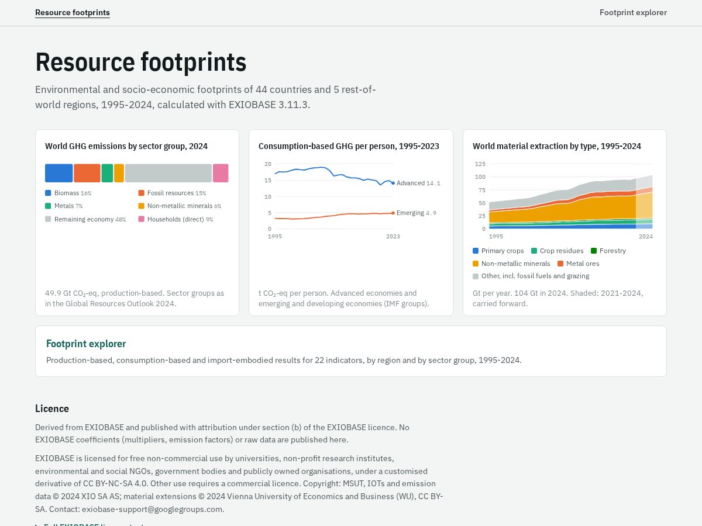Click the Biomass legend swatch
The width and height of the screenshot is (702, 526).
[x=48, y=193]
